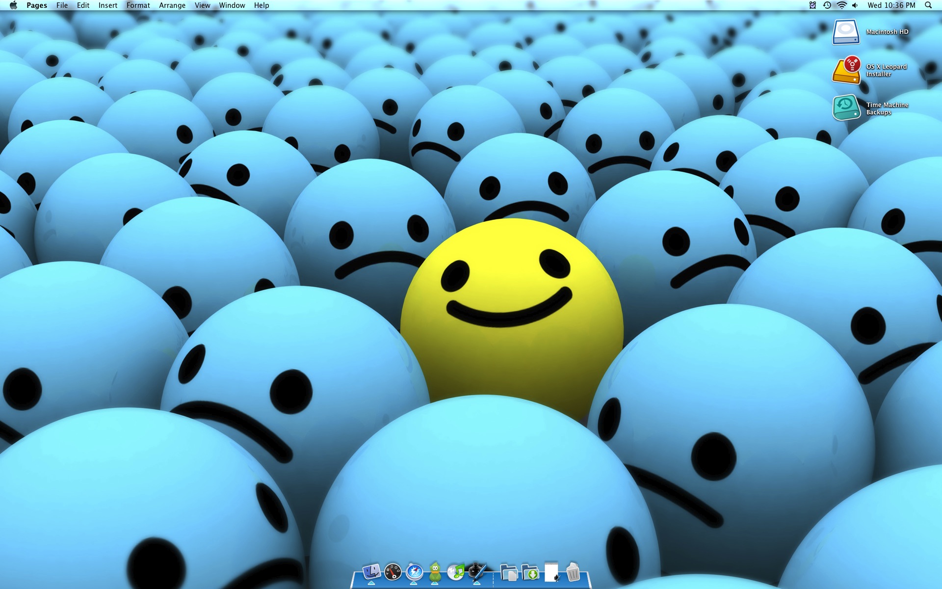Viewport: 942px width, 589px height.
Task: Open the Downloads stack in Dock
Action: coord(530,572)
